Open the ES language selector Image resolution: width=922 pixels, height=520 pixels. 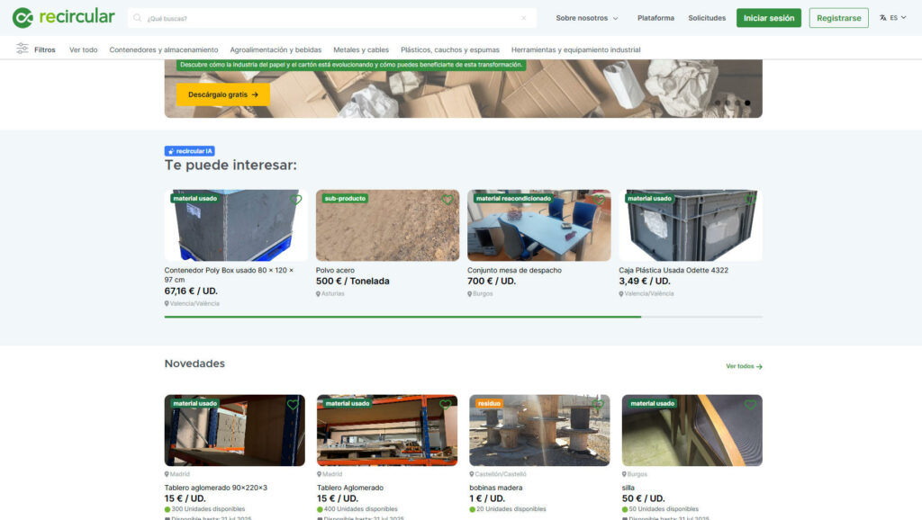pyautogui.click(x=892, y=18)
